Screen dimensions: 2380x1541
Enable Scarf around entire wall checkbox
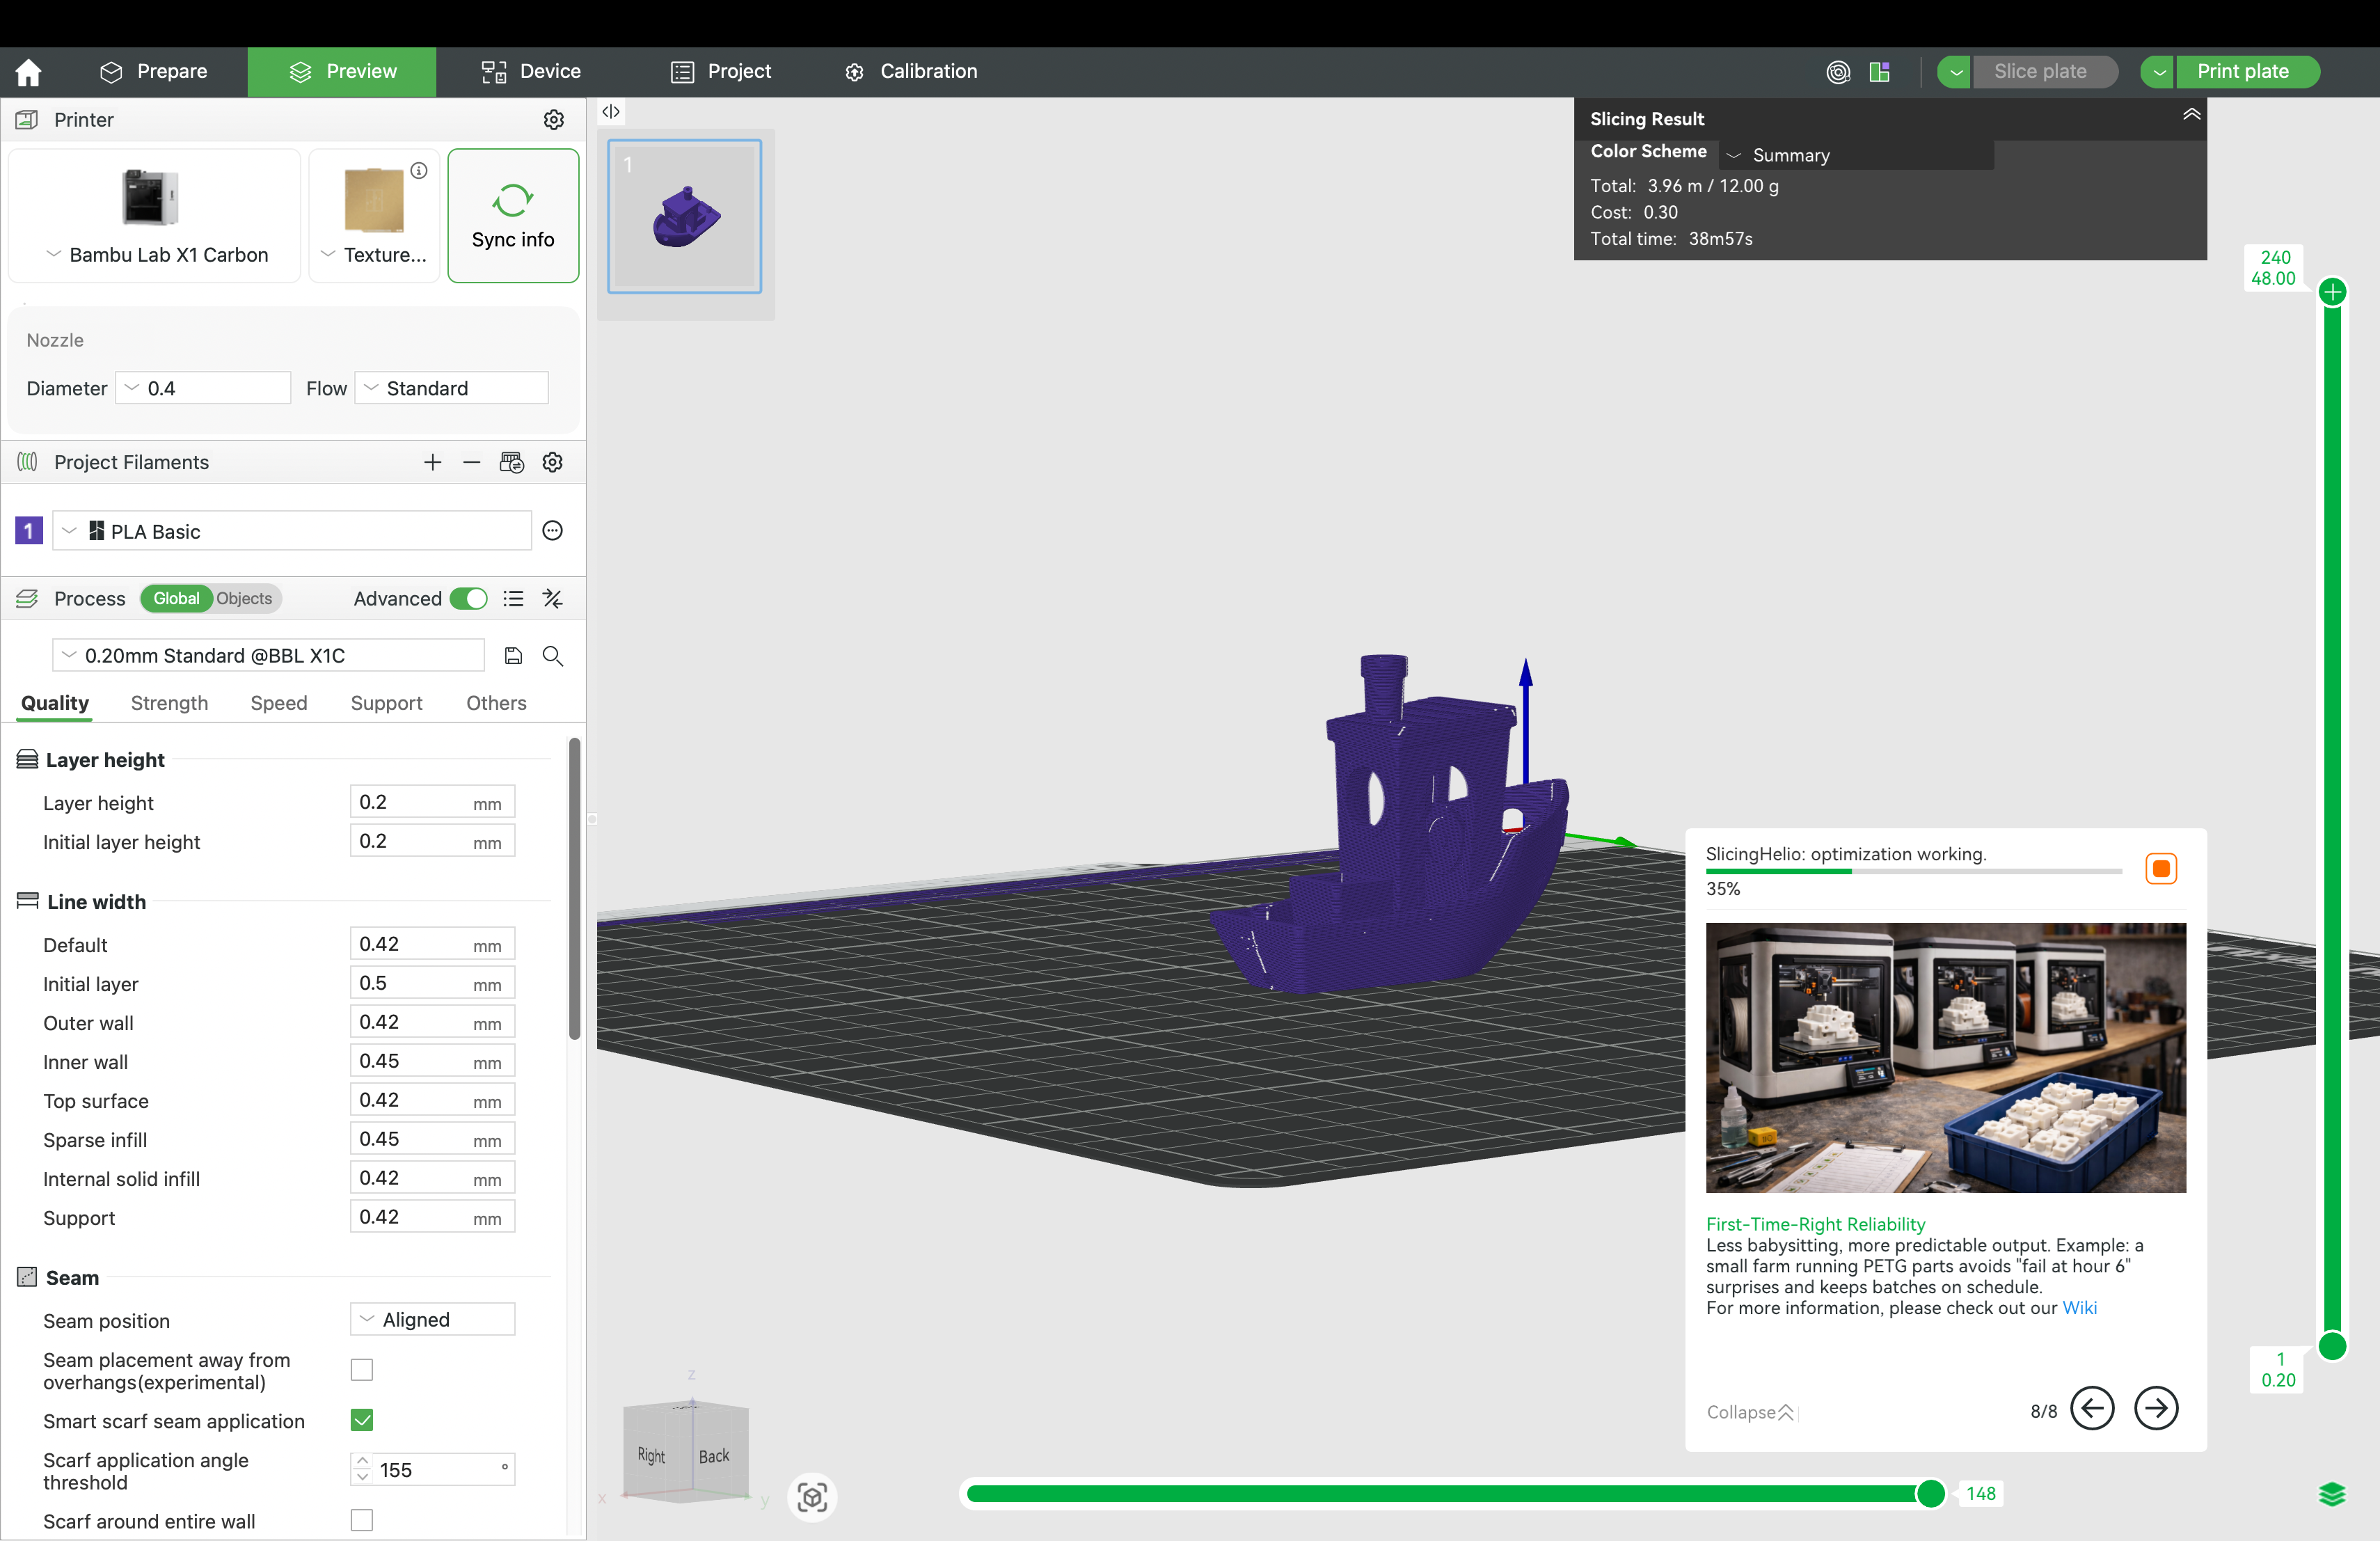pos(362,1520)
